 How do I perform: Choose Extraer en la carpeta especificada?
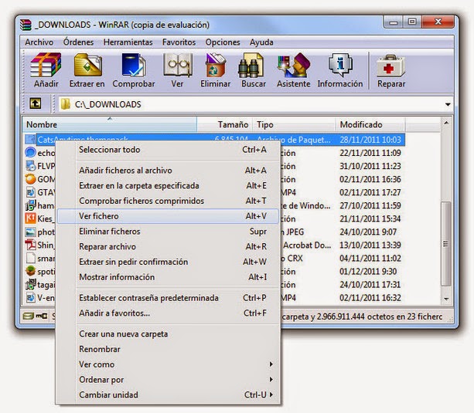click(x=168, y=185)
